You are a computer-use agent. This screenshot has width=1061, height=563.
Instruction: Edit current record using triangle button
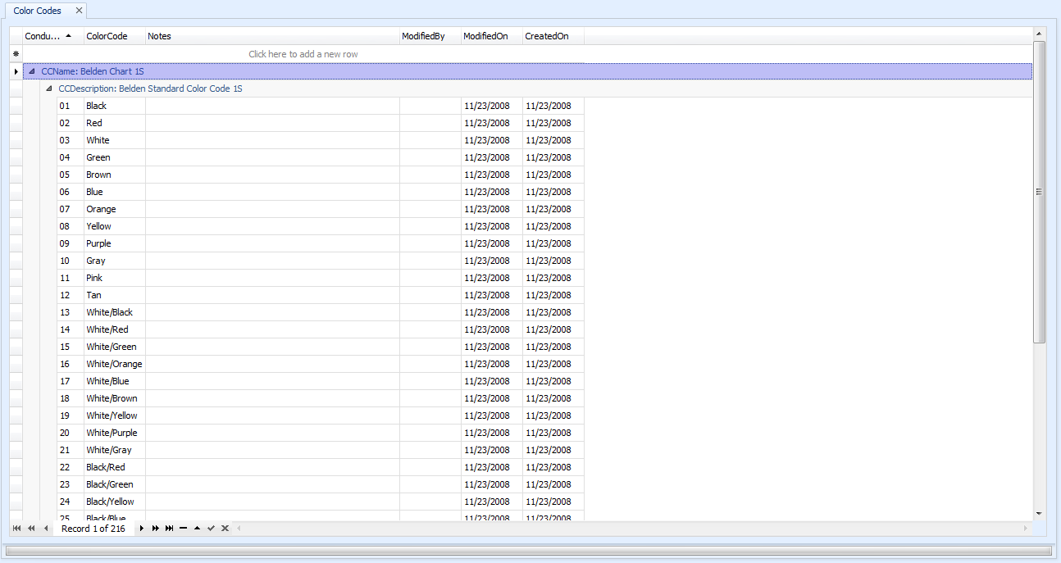(197, 529)
